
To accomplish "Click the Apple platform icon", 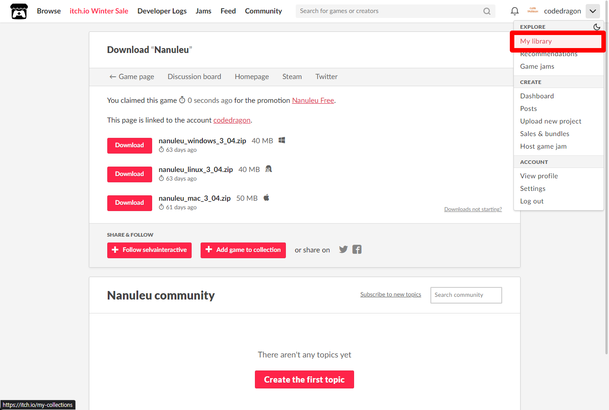I will coord(266,198).
